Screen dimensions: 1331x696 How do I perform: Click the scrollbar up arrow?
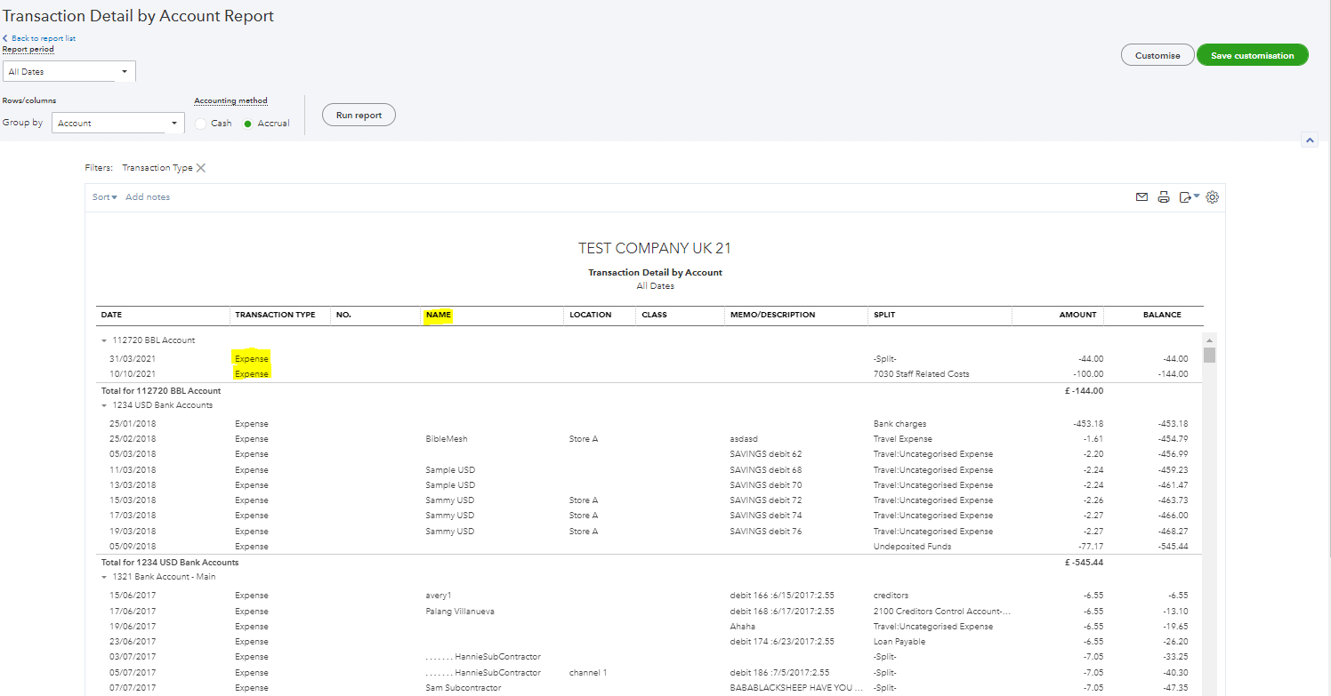tap(1209, 340)
